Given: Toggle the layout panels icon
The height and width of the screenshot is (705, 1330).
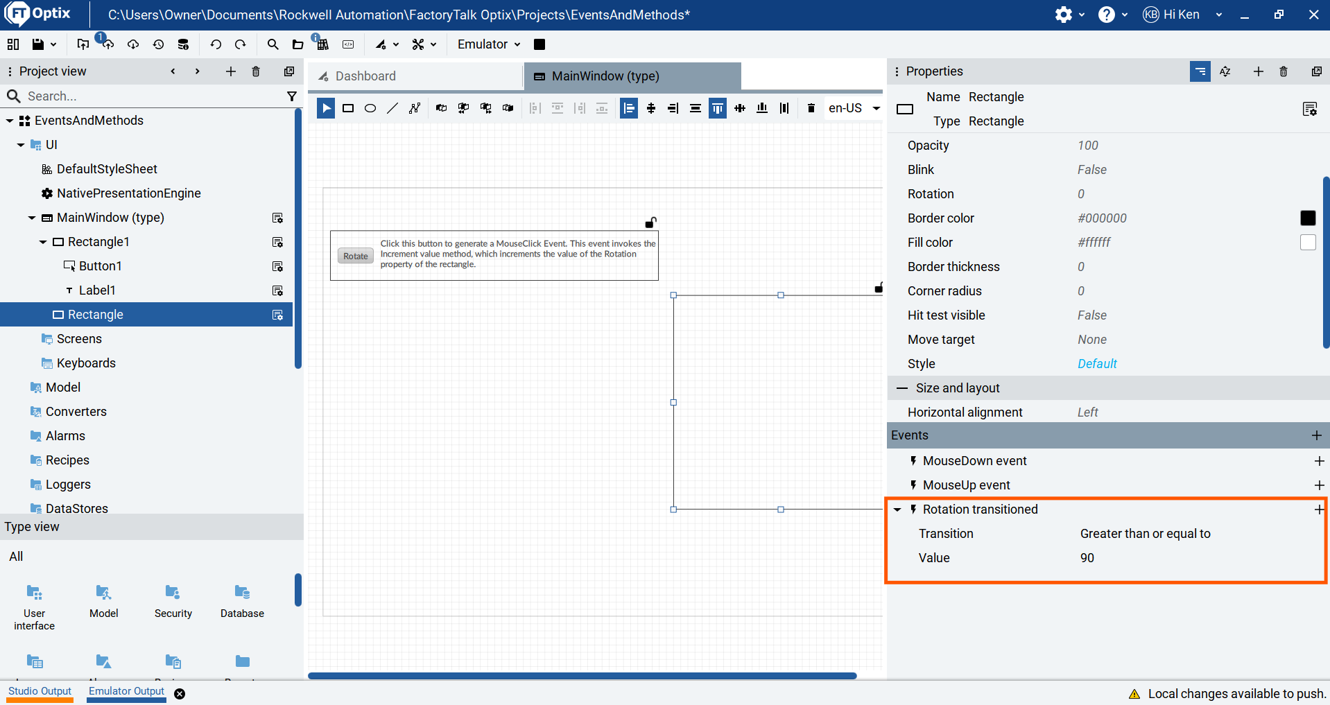Looking at the screenshot, I should (x=13, y=44).
